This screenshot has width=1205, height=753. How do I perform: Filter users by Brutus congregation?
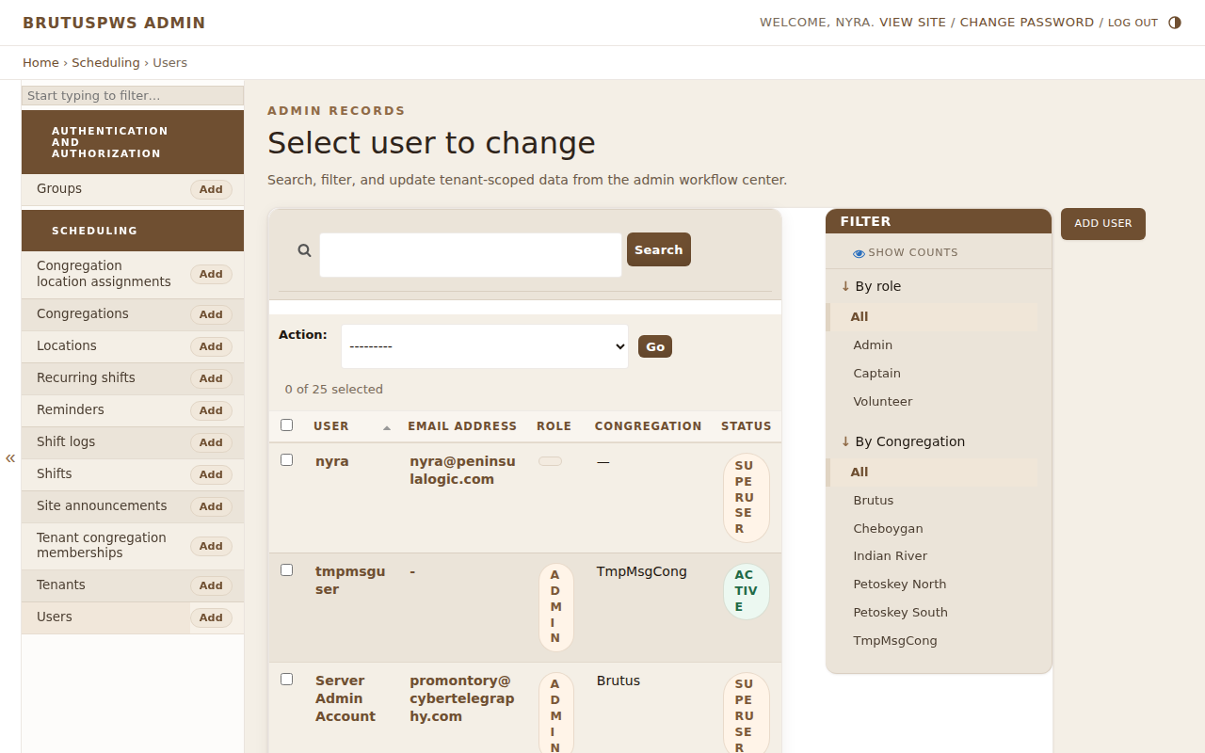tap(874, 500)
